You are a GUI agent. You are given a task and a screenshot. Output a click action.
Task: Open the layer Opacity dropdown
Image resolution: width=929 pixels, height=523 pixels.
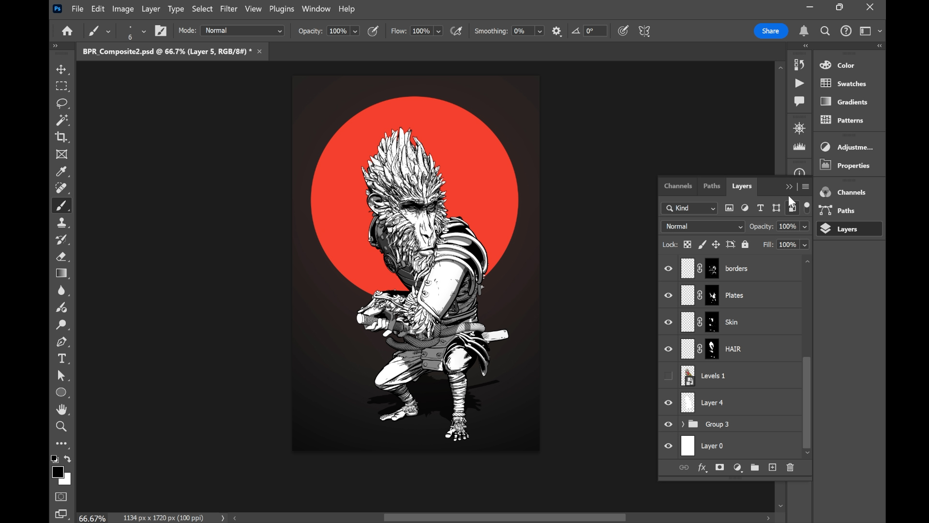805,227
